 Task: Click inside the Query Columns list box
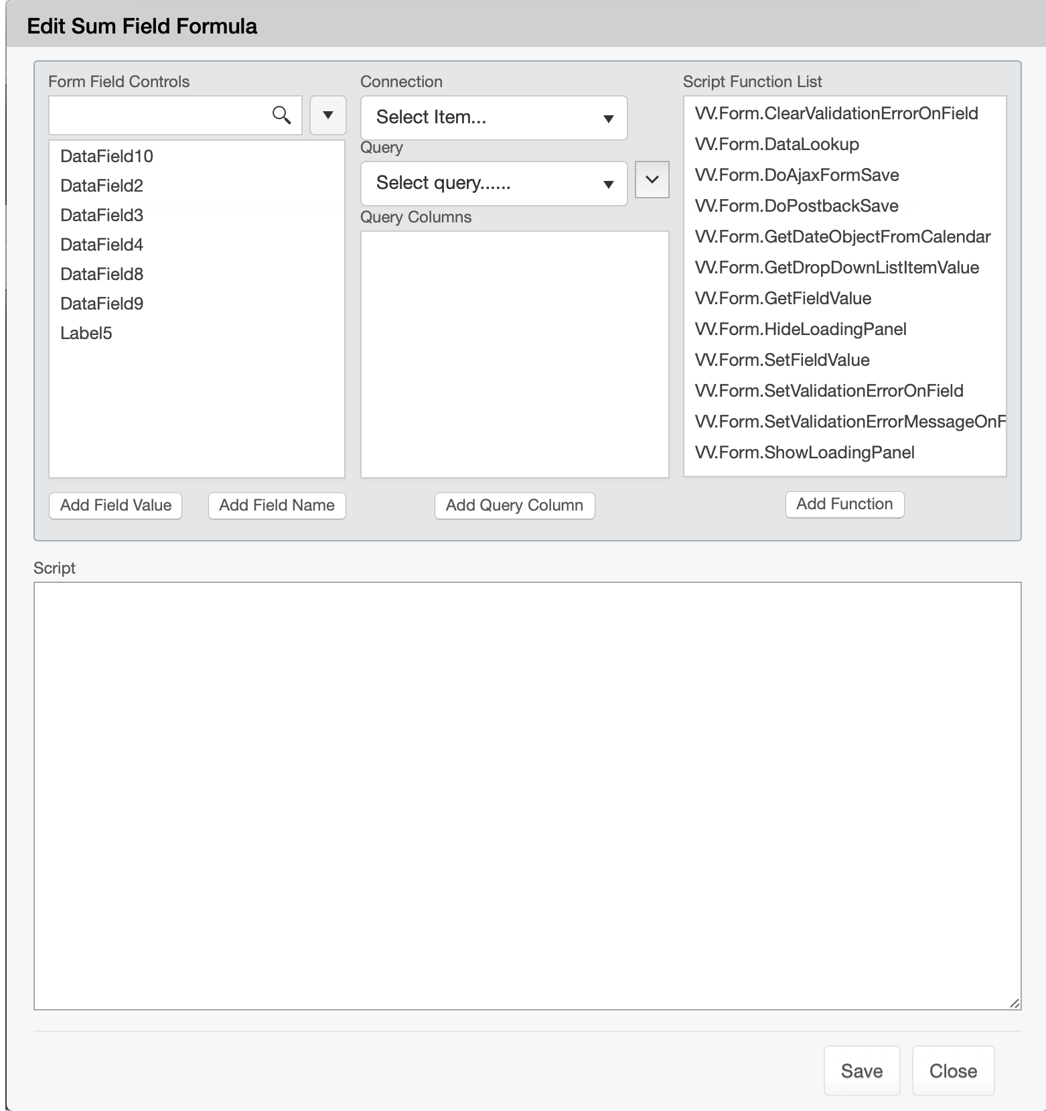coord(515,354)
